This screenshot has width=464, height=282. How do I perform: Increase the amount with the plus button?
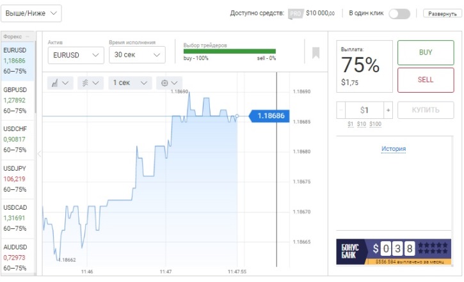pyautogui.click(x=388, y=110)
